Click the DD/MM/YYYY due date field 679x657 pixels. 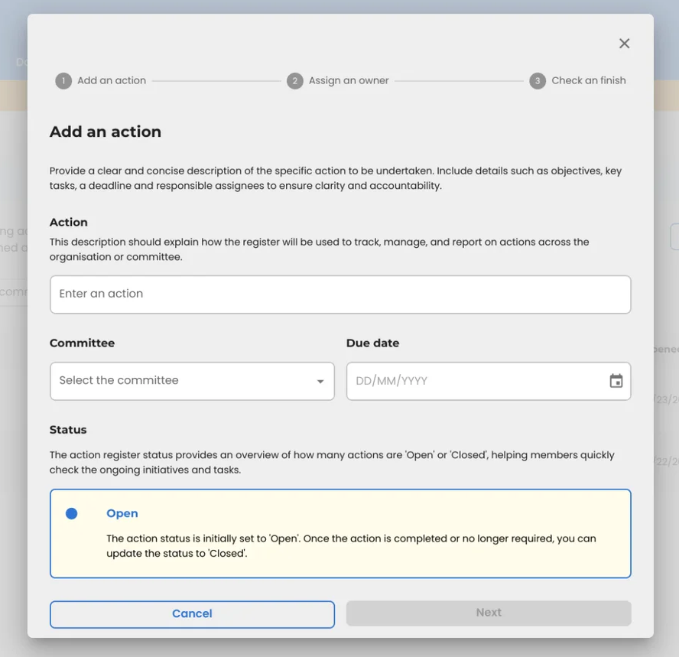[474, 381]
